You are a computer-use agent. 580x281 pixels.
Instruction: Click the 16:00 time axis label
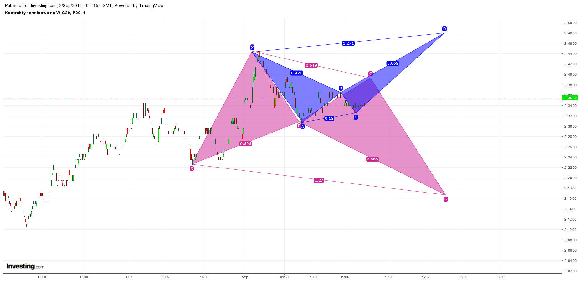204,277
